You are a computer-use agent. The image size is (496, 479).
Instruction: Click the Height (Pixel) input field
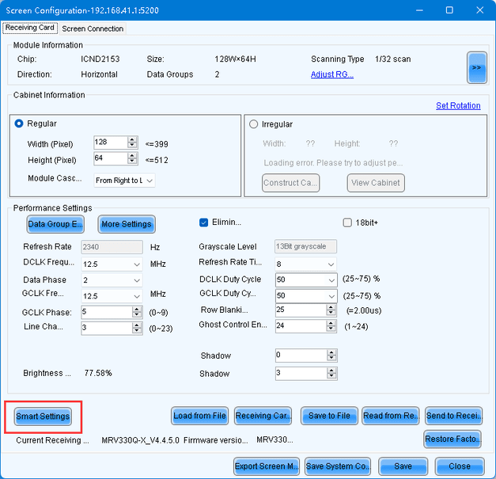click(x=111, y=158)
